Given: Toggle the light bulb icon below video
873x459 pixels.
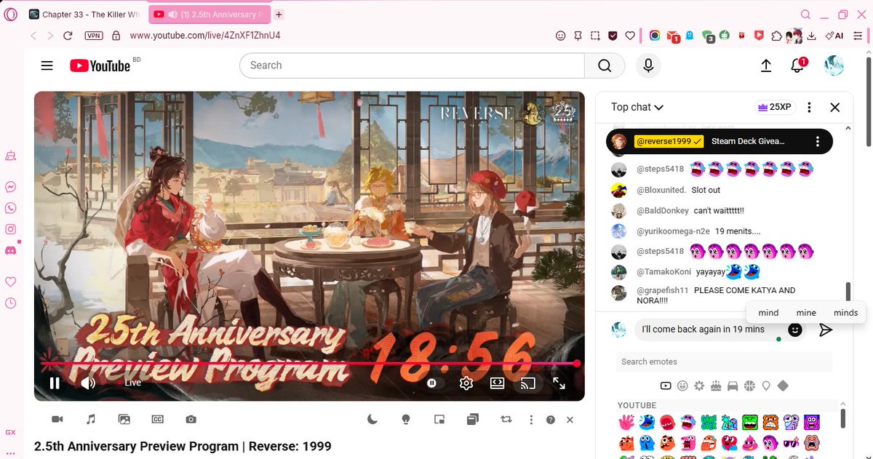Looking at the screenshot, I should click(x=406, y=420).
